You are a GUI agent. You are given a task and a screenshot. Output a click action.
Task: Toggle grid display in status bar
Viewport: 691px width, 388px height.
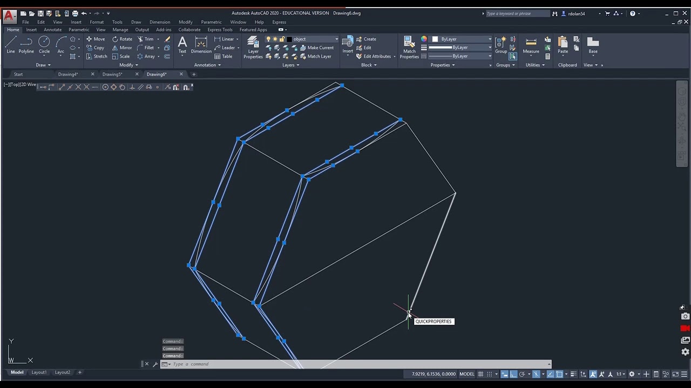(x=480, y=374)
